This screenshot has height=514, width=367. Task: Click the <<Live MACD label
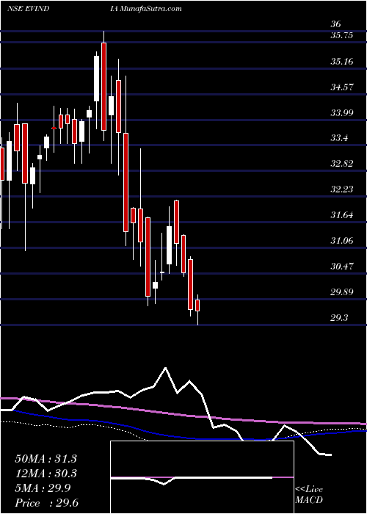pyautogui.click(x=309, y=495)
